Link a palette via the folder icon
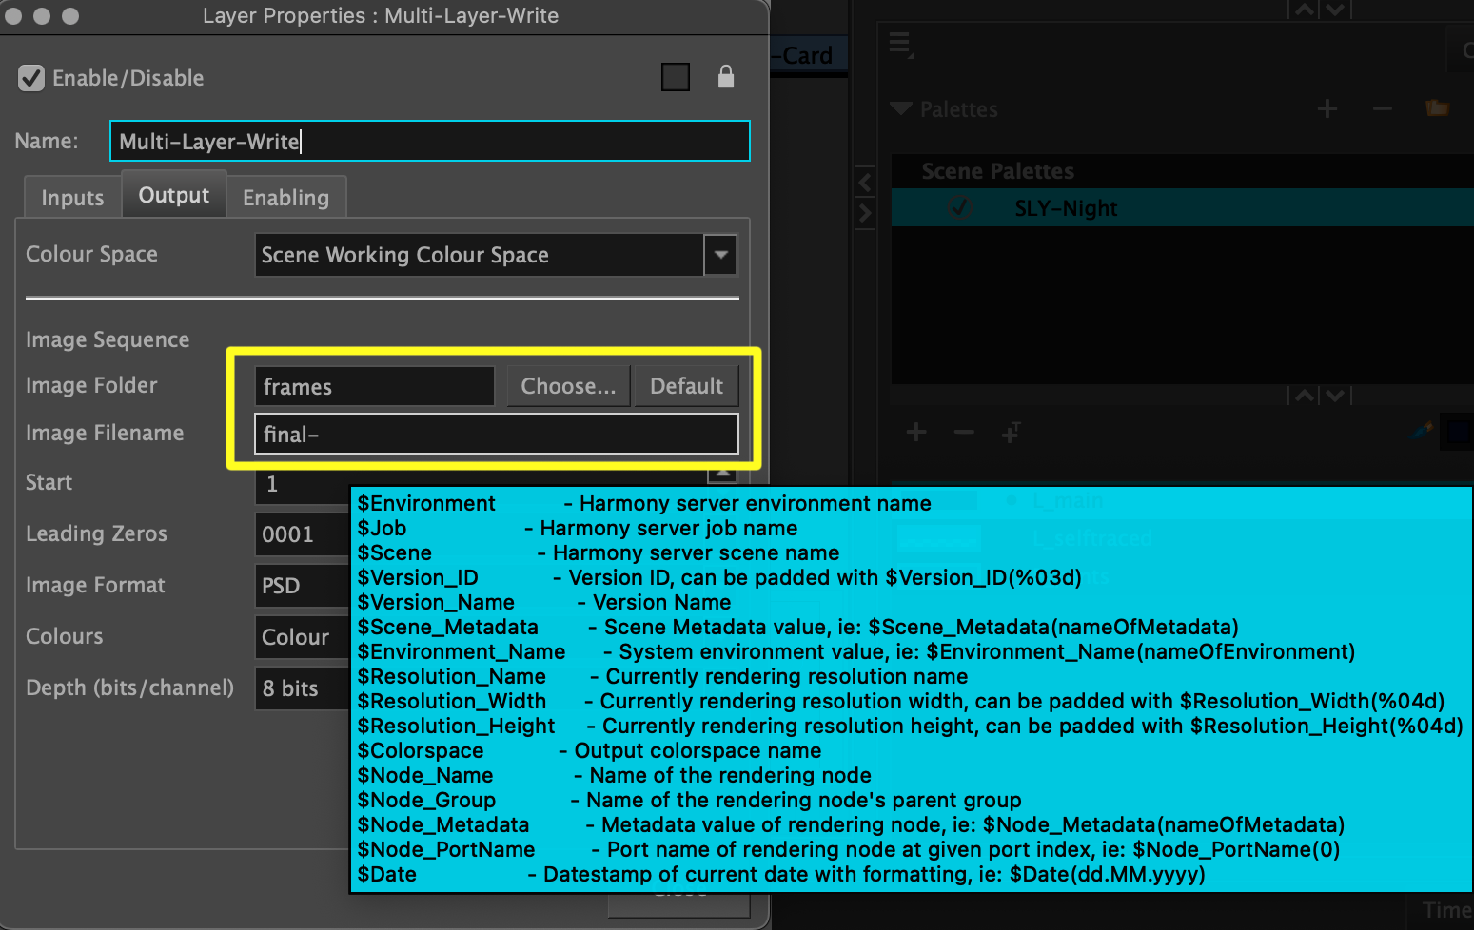The width and height of the screenshot is (1474, 930). 1437,108
